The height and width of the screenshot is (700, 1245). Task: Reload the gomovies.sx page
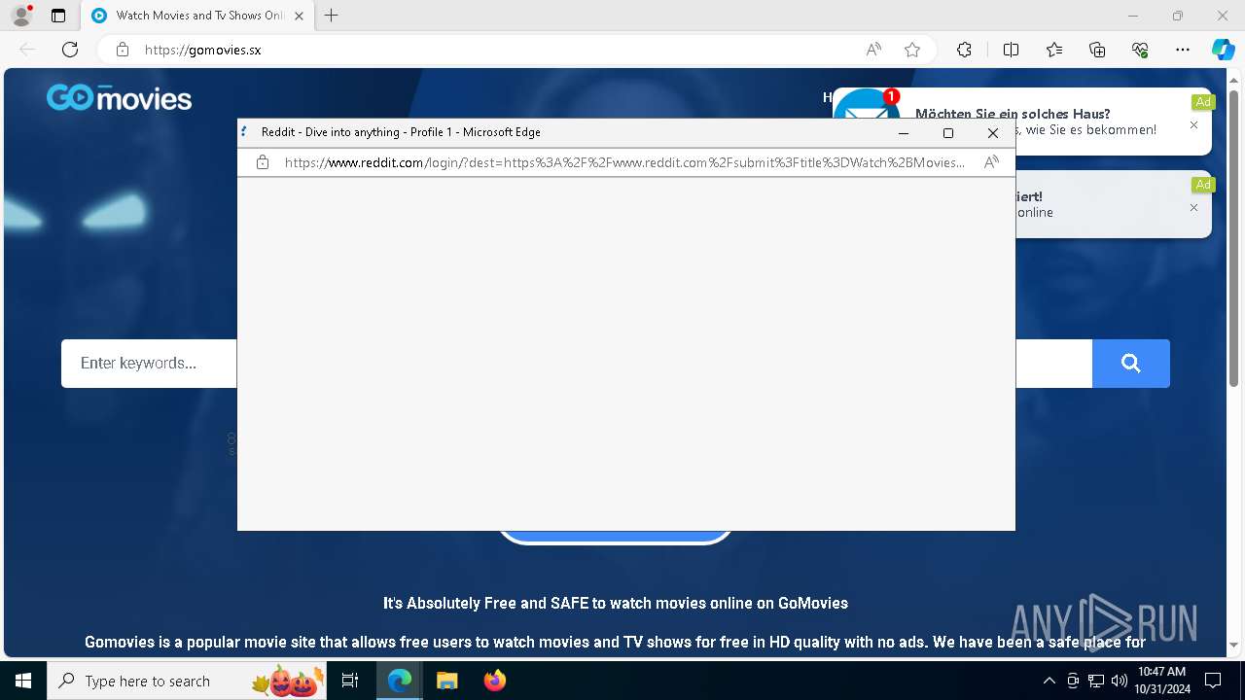(x=70, y=50)
